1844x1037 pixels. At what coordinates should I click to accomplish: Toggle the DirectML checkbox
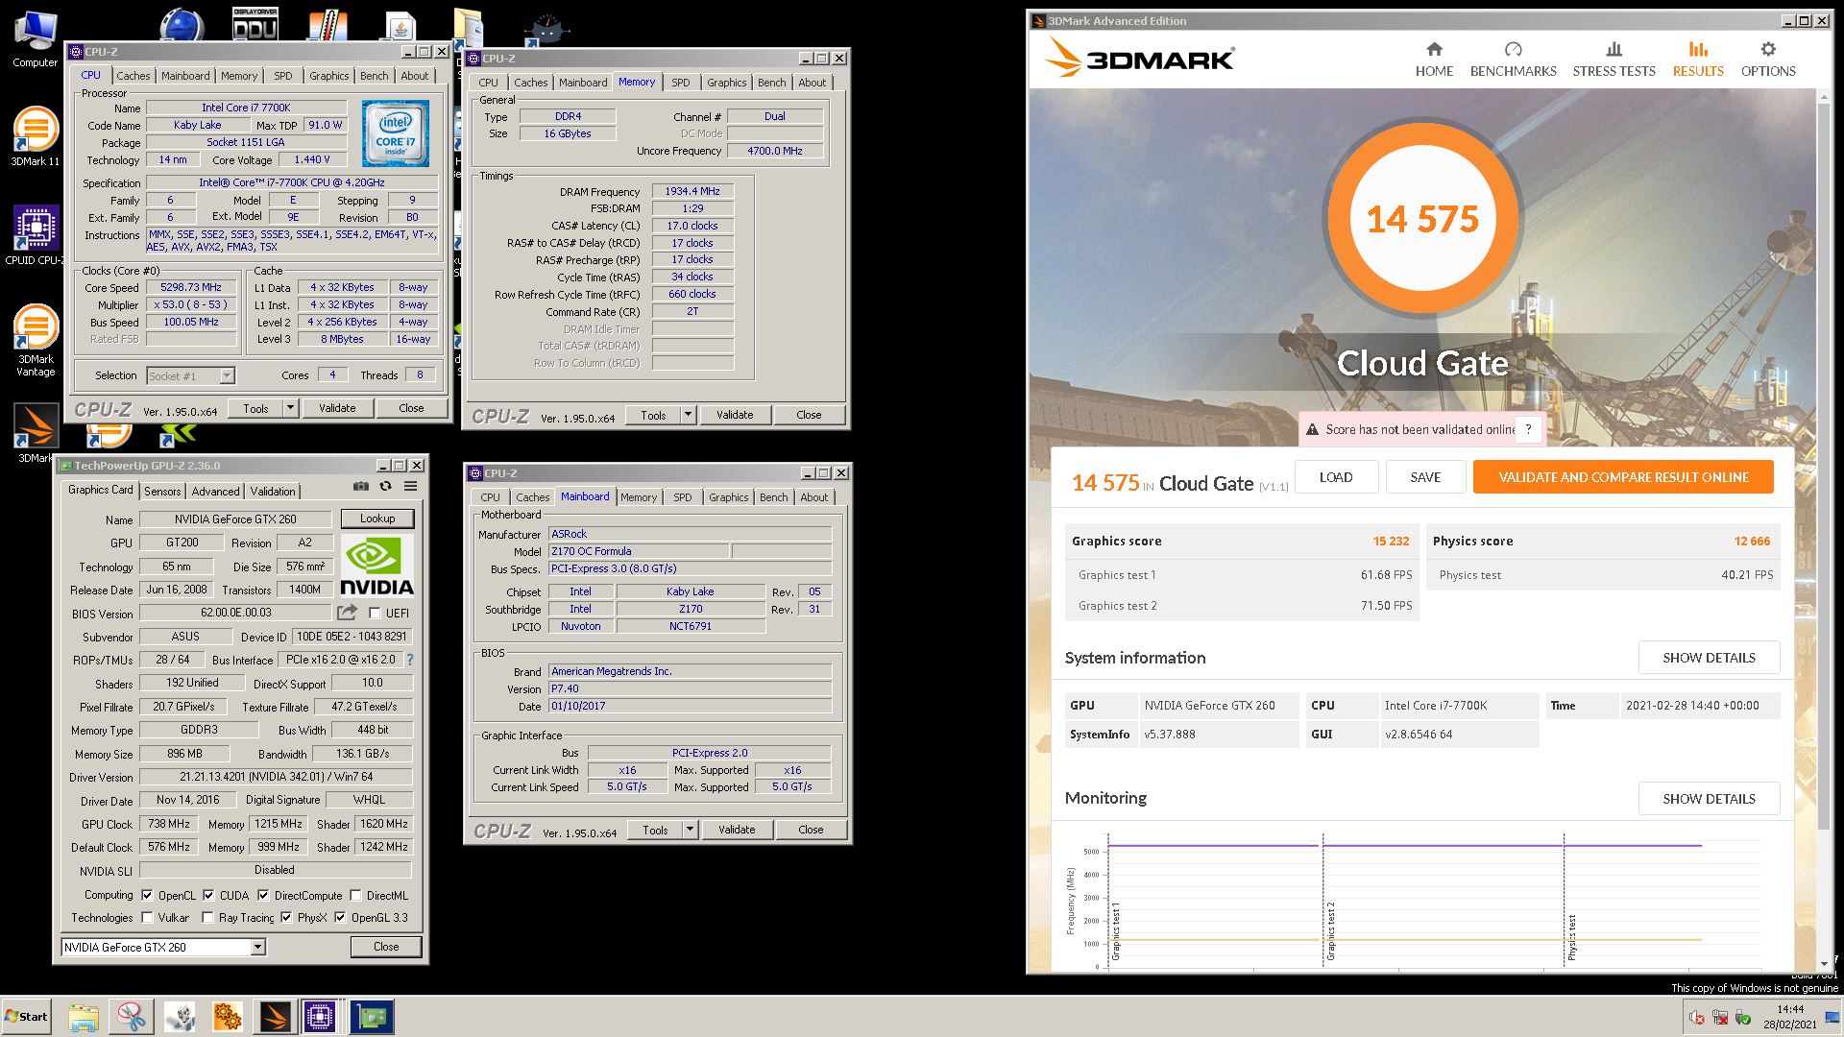pyautogui.click(x=355, y=895)
